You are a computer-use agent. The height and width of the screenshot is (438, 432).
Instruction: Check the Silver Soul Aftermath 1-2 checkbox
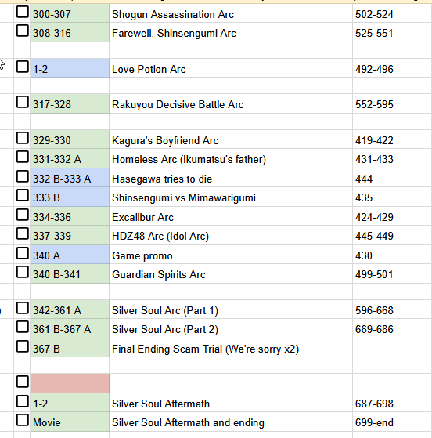(23, 401)
